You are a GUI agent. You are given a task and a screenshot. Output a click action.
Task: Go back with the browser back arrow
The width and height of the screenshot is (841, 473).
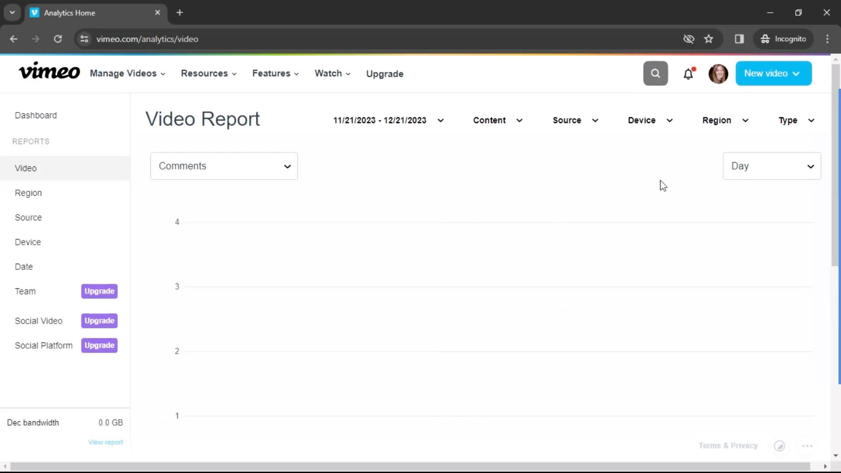point(14,39)
